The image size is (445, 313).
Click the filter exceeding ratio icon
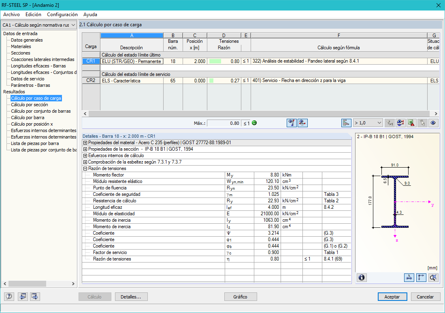(x=390, y=123)
